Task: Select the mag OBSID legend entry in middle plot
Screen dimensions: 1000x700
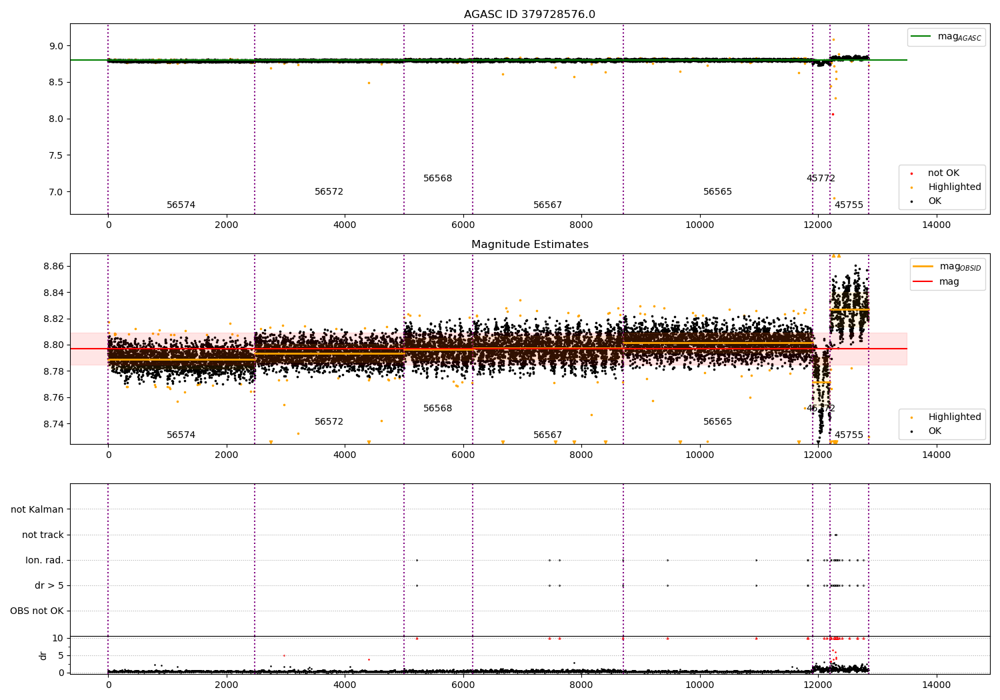Action: [x=947, y=267]
